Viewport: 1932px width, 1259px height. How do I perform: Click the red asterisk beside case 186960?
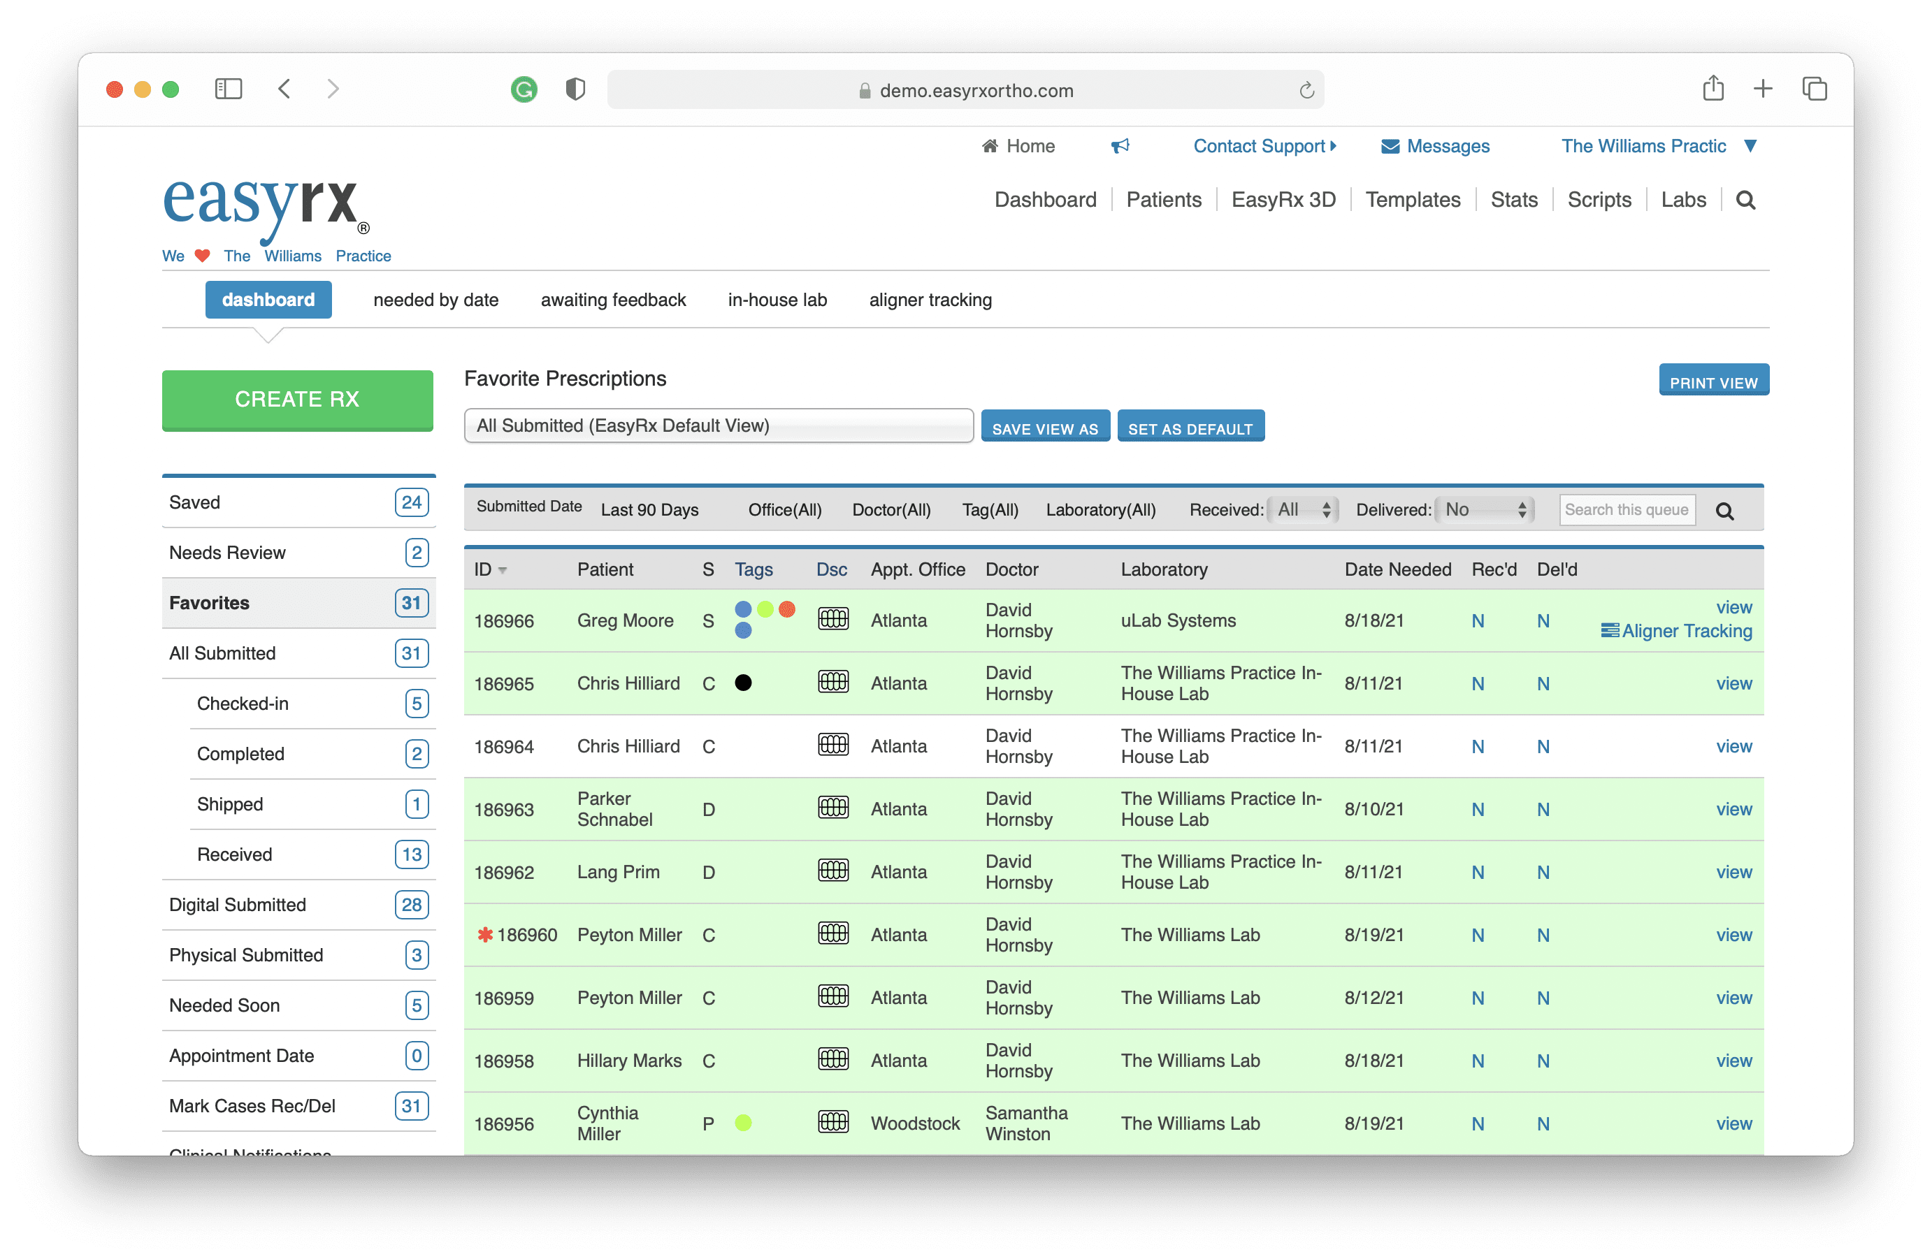(x=485, y=935)
